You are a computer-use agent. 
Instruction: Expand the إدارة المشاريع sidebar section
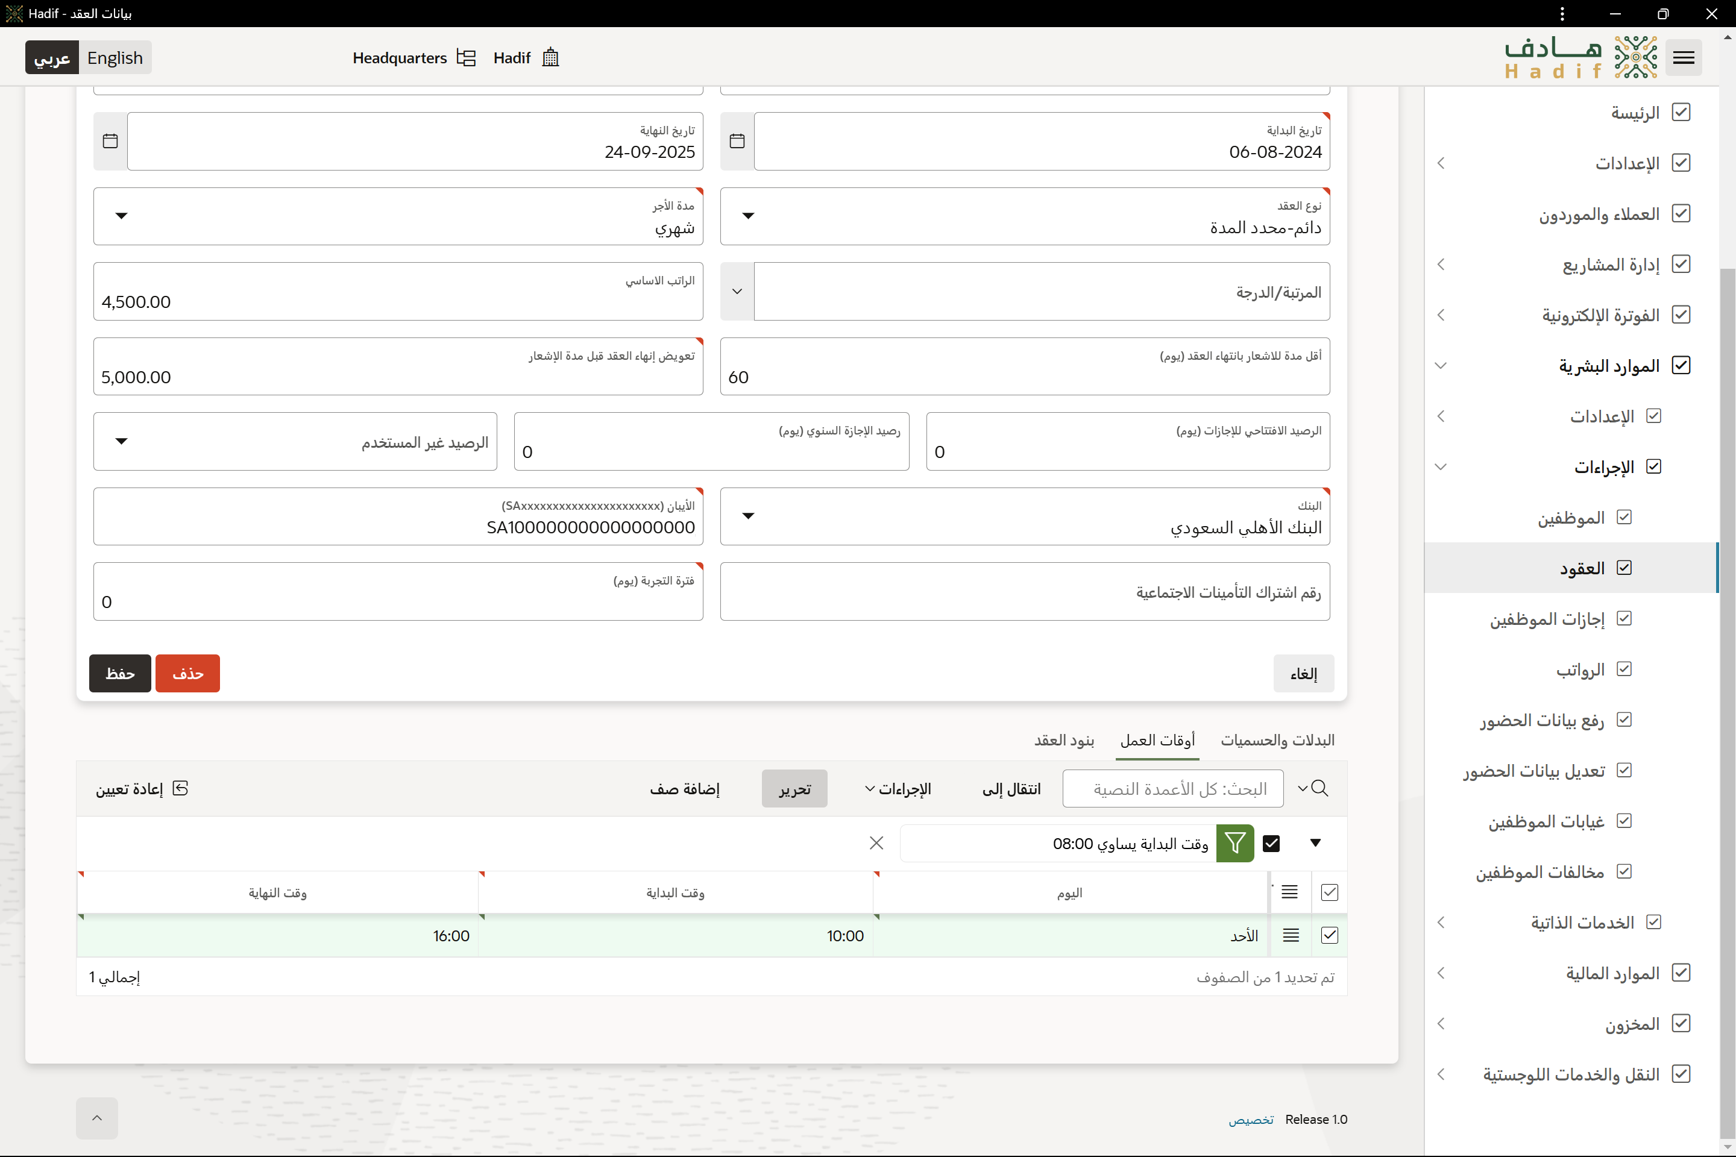[1441, 264]
